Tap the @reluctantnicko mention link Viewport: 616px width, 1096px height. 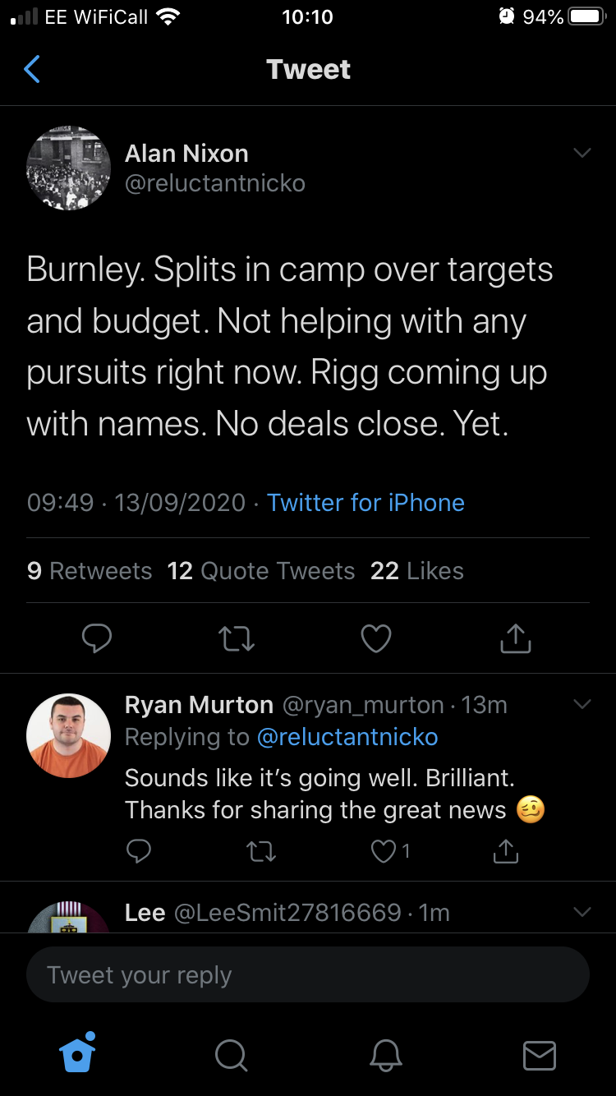pos(347,737)
